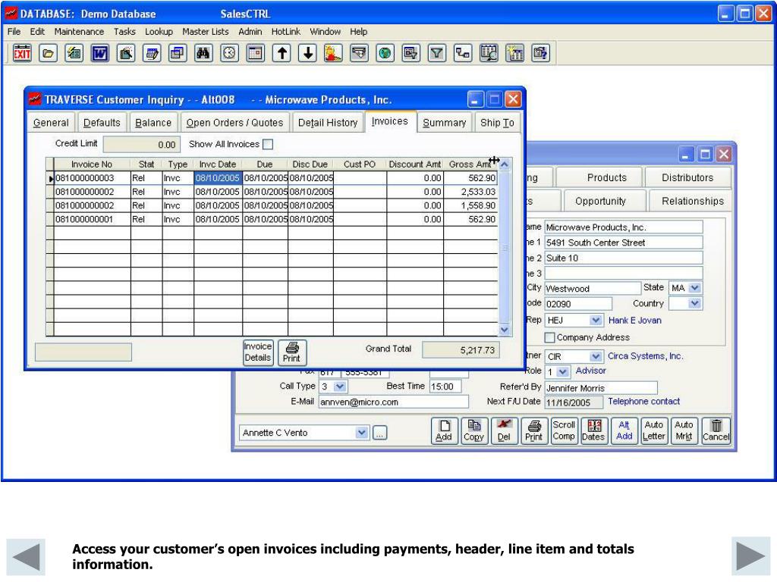Screen dimensions: 777x582
Task: Open the Word document toolbar icon
Action: (100, 53)
